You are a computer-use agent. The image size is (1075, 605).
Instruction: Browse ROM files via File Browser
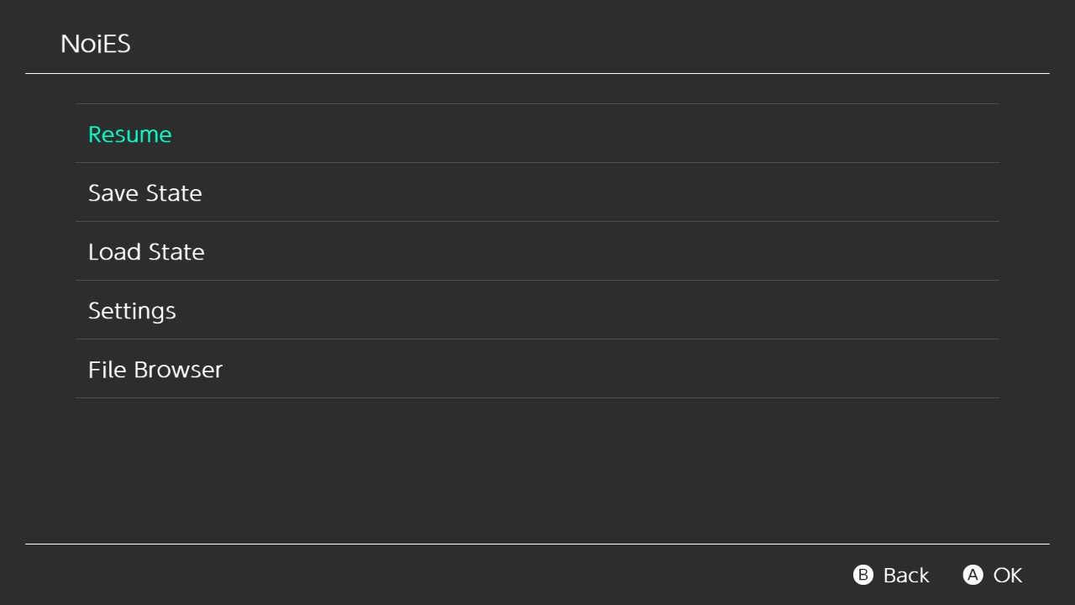[x=155, y=370]
